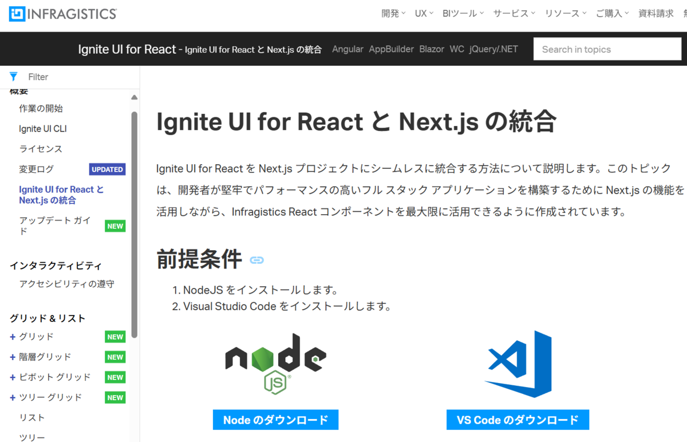Screen dimensions: 687x442
Task: Click the 資料請求 nav link
Action: [656, 13]
